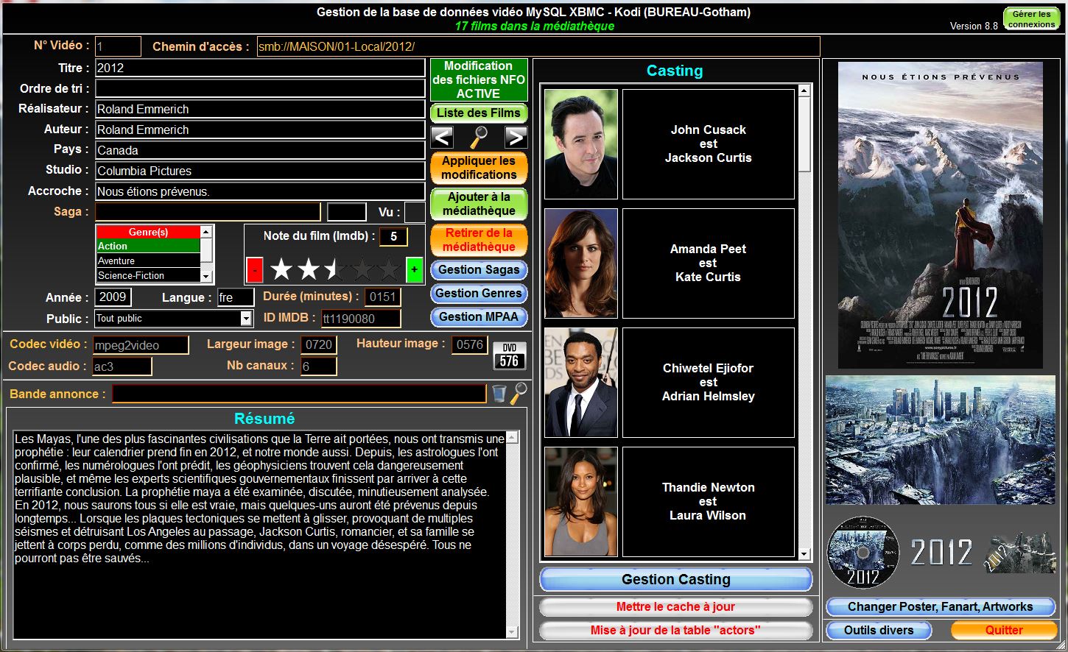
Task: Click John Cusack's photo
Action: point(581,144)
